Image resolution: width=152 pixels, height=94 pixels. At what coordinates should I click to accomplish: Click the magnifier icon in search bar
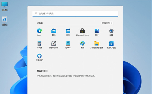point(36,13)
